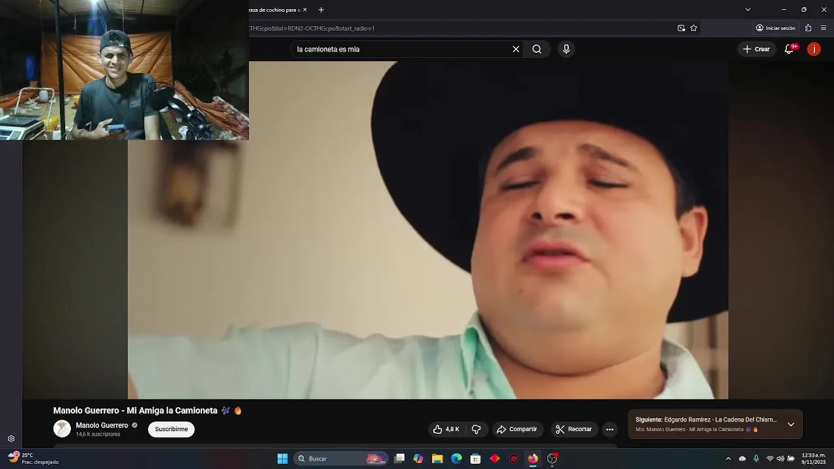Share the video via Compartir
Screen dimensions: 834x469
tap(517, 429)
